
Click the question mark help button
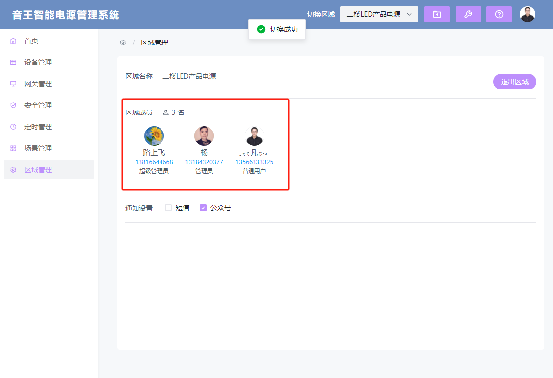click(499, 14)
